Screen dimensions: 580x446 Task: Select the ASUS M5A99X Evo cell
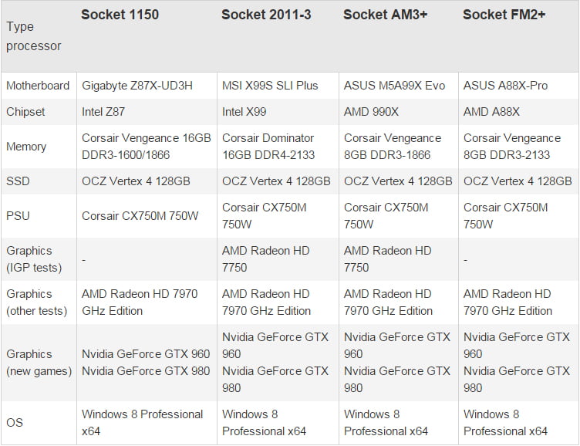pos(394,86)
